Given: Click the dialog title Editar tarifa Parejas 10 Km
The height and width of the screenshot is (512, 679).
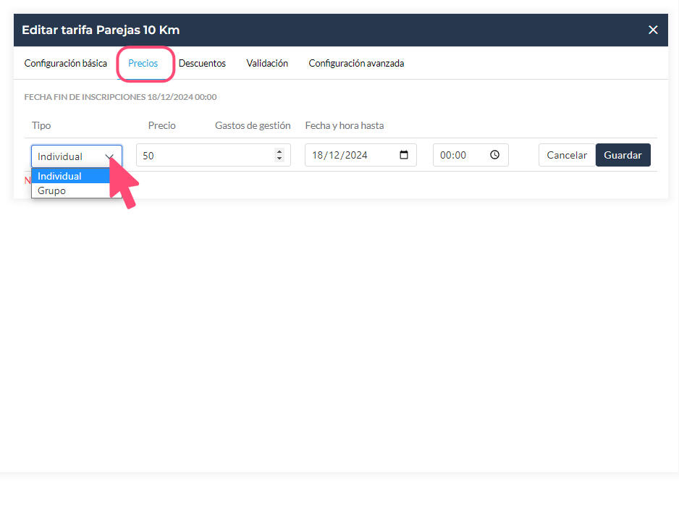Looking at the screenshot, I should point(101,30).
